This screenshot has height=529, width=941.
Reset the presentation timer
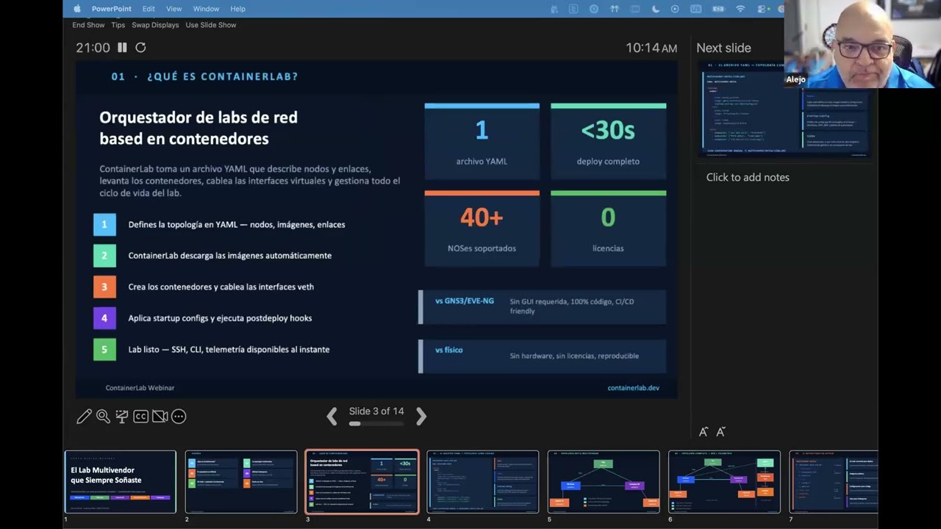pyautogui.click(x=140, y=48)
